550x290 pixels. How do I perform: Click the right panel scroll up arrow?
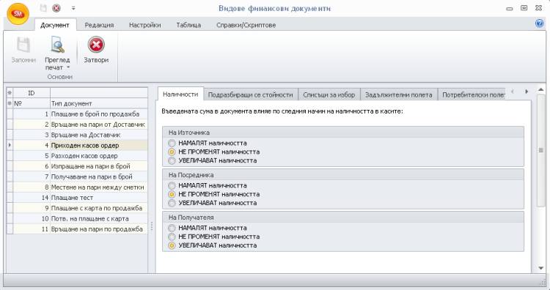(x=541, y=89)
